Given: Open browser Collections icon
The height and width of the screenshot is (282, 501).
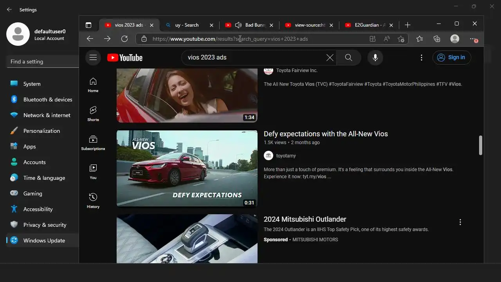Looking at the screenshot, I should click(x=437, y=39).
